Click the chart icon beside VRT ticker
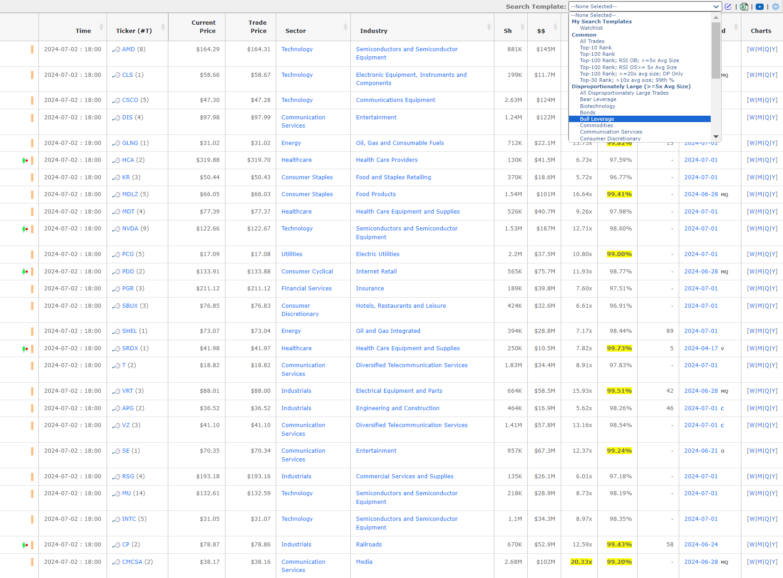The width and height of the screenshot is (783, 578). click(x=116, y=391)
